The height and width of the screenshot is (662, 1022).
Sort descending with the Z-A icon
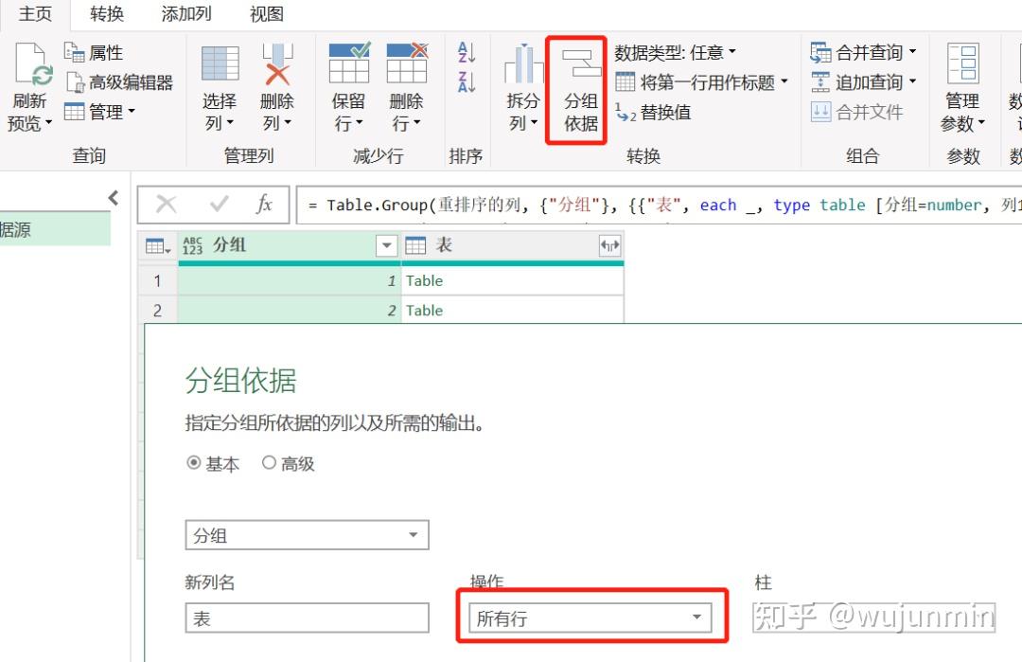[467, 82]
